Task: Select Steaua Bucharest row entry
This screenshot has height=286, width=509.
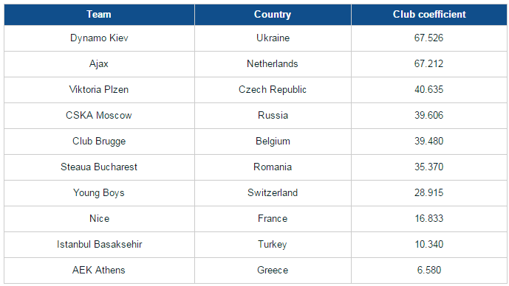Action: [99, 167]
